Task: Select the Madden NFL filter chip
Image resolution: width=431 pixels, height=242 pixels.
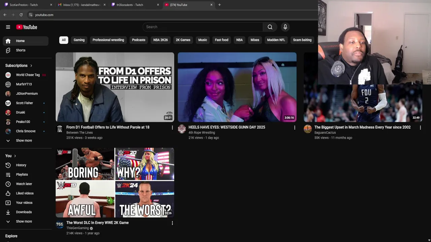Action: (x=276, y=40)
